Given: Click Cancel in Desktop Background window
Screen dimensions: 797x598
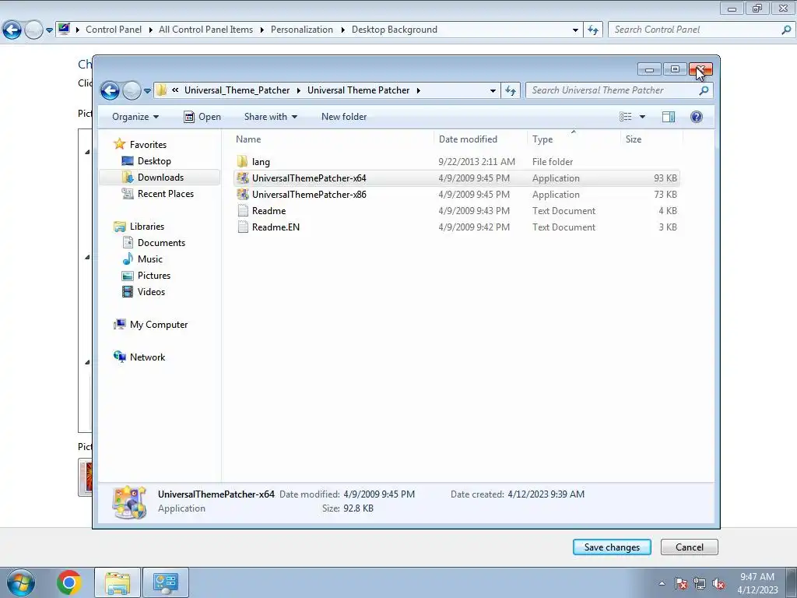Looking at the screenshot, I should coord(690,547).
